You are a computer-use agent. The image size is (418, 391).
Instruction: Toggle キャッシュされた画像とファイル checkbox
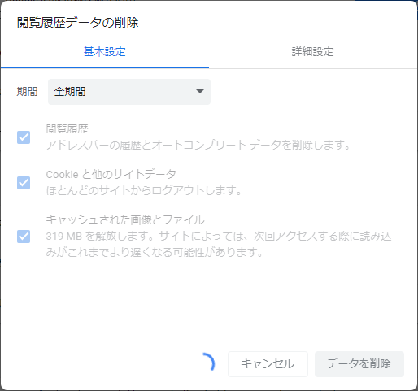coord(24,237)
